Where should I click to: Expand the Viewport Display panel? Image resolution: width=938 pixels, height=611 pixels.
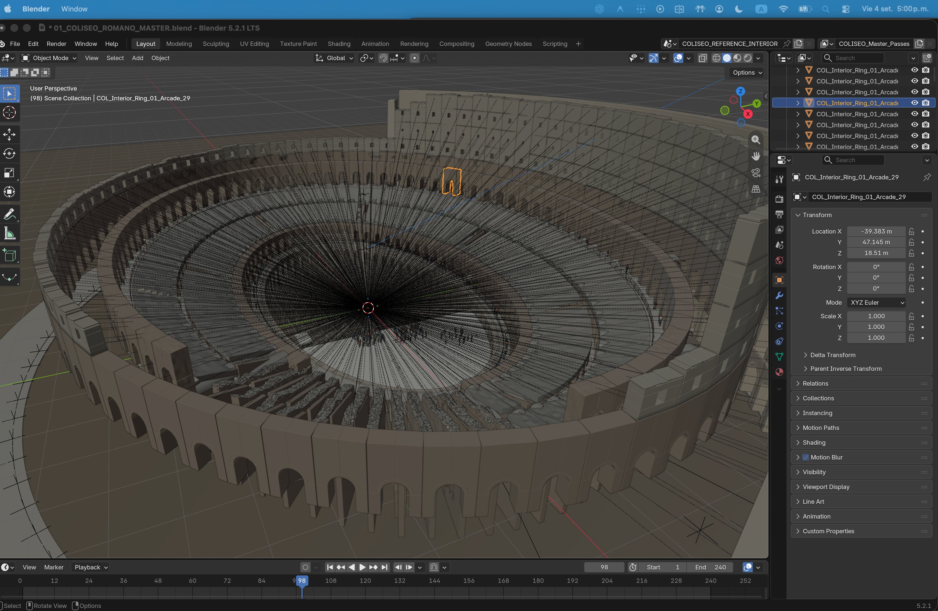(x=826, y=487)
